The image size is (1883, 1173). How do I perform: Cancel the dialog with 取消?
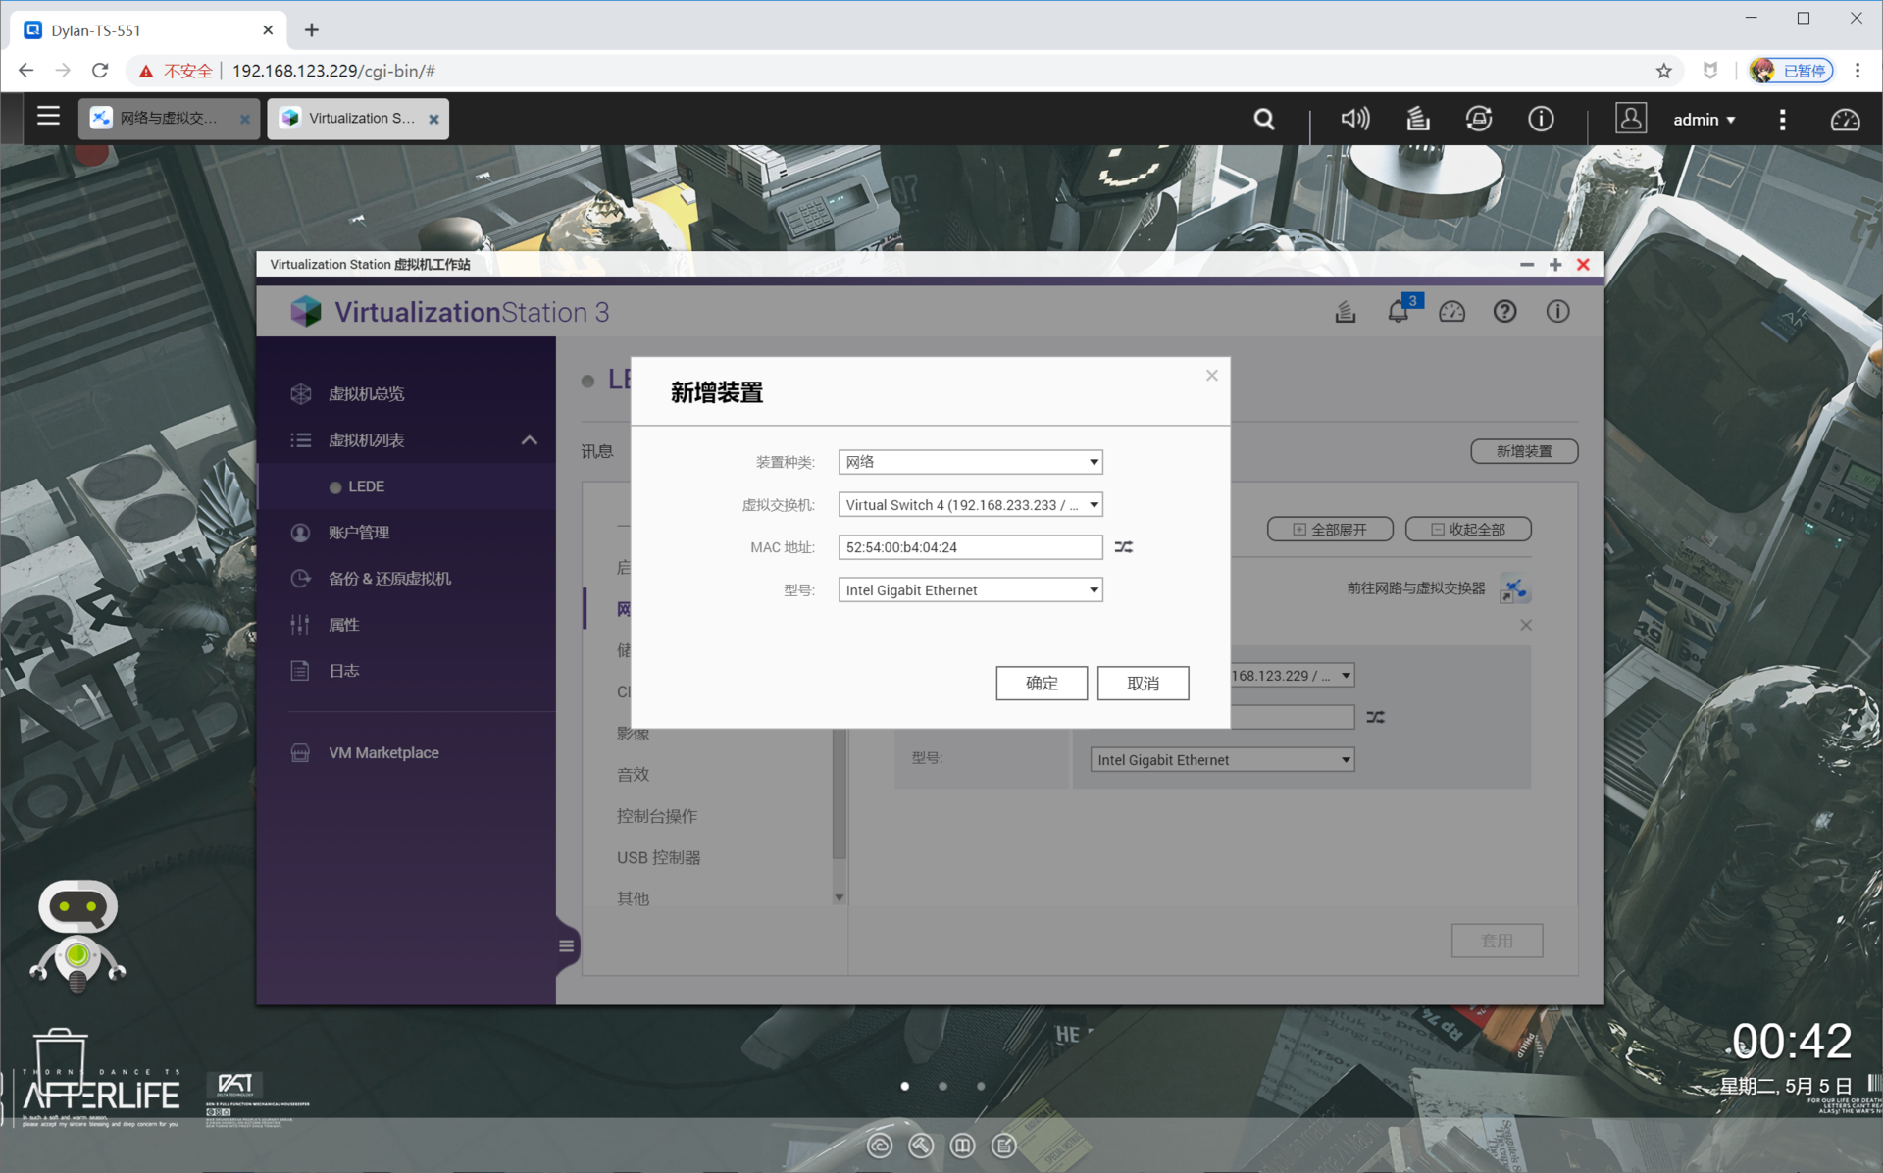coord(1143,684)
